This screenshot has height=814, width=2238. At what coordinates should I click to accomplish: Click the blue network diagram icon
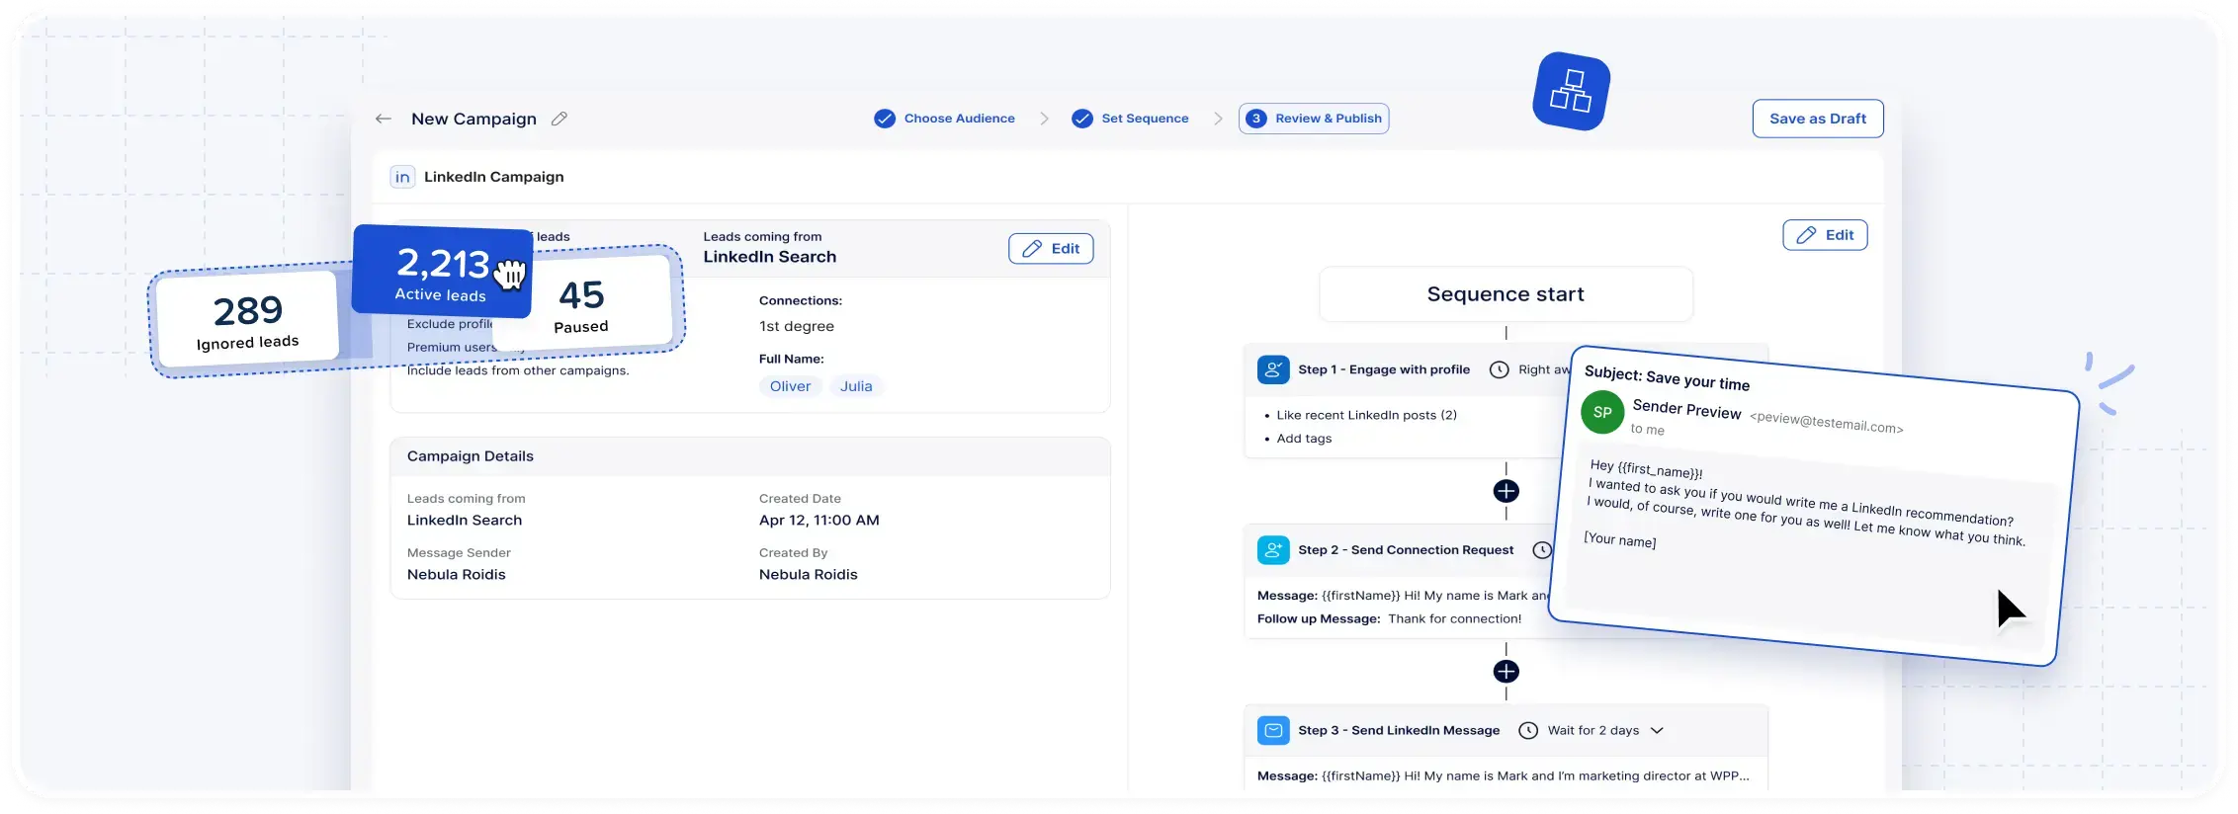(1571, 91)
